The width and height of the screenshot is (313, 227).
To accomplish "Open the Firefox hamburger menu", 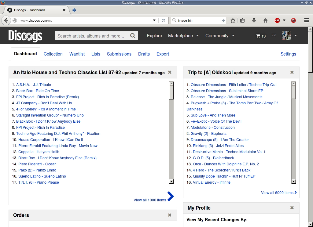I will 307,20.
